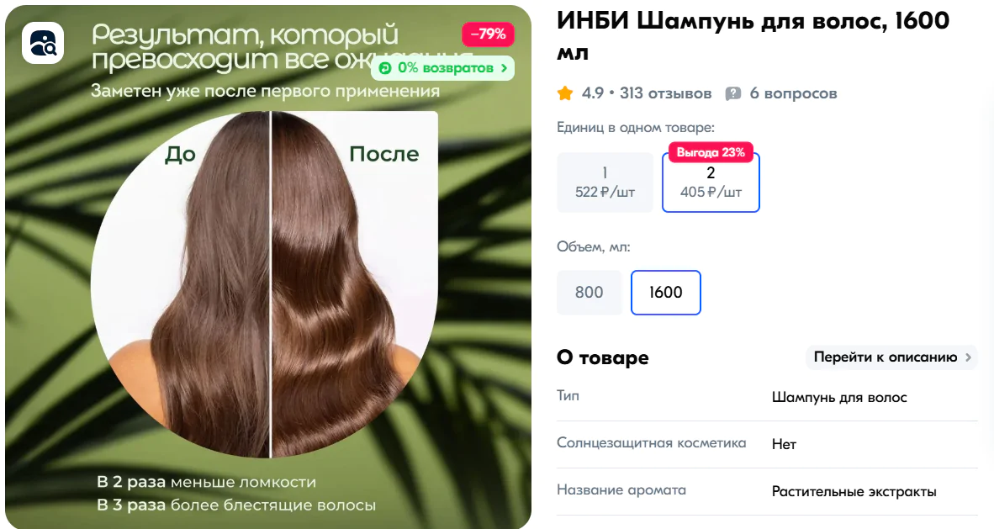Open the before/after hair product image
This screenshot has height=529, width=994.
[x=268, y=267]
